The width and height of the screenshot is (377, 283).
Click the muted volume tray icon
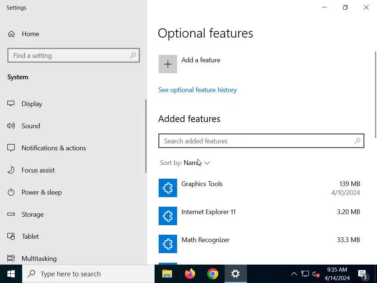coord(316,274)
